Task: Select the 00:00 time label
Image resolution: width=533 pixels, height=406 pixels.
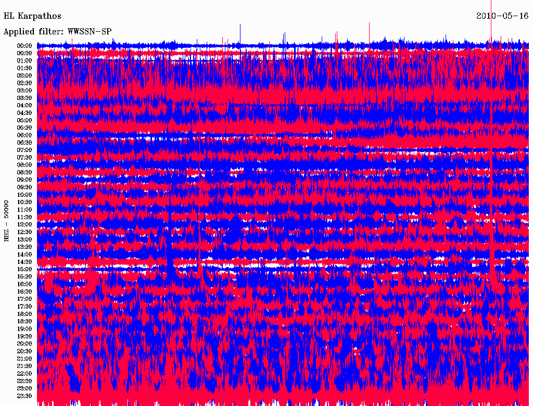Action: click(x=24, y=46)
